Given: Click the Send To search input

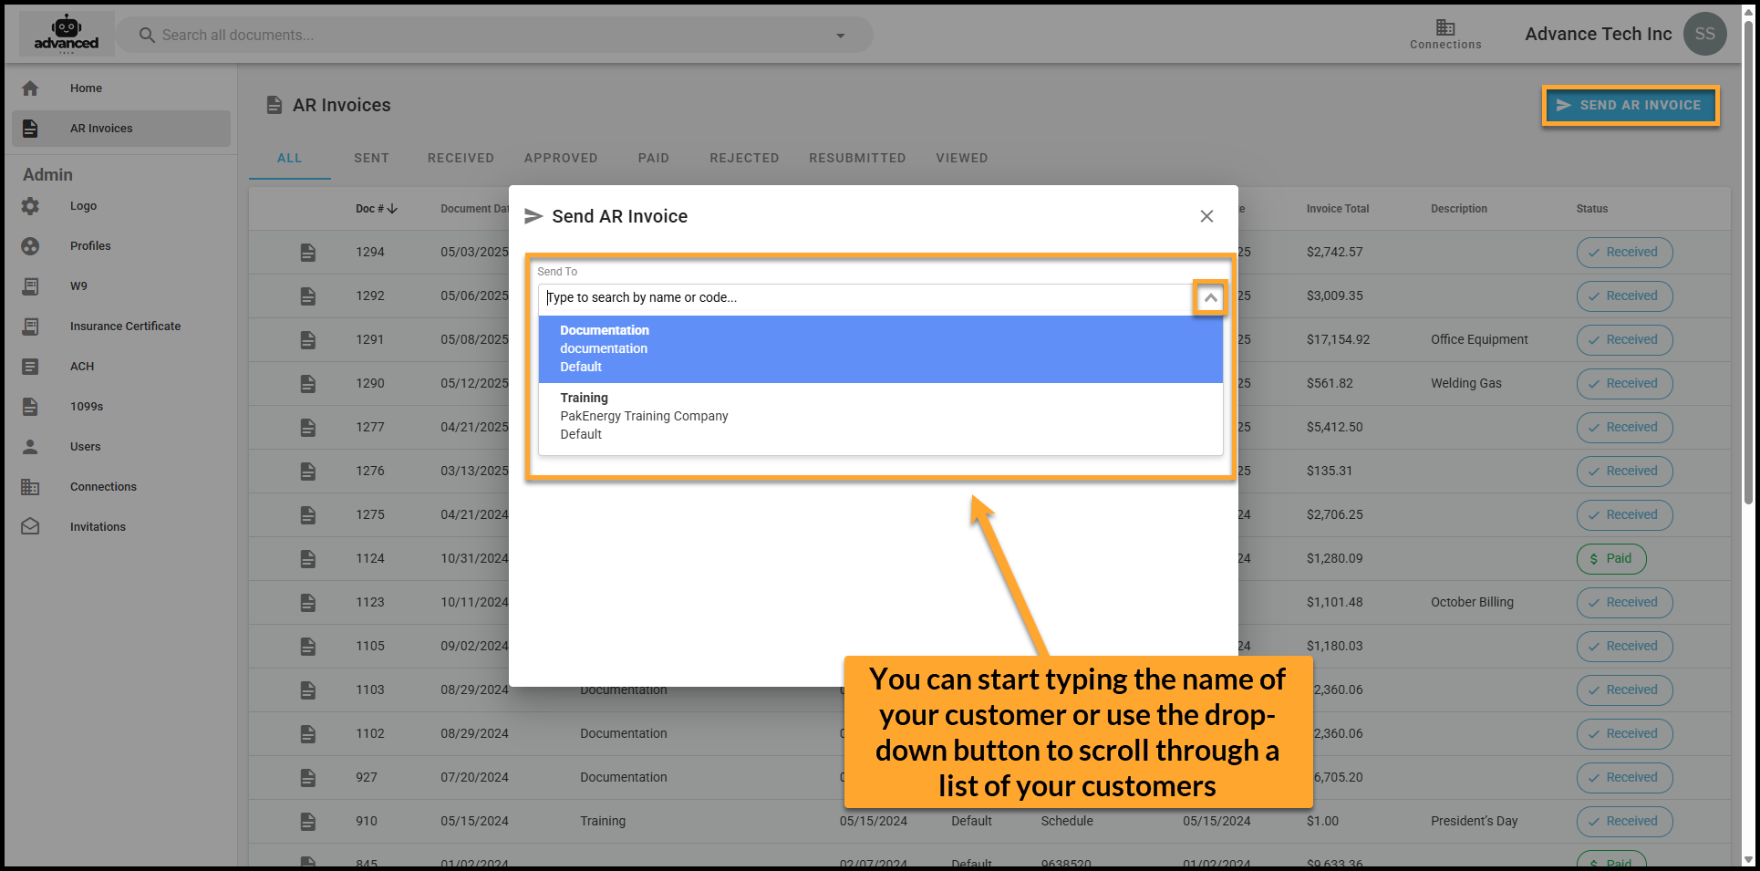Looking at the screenshot, I should click(866, 297).
